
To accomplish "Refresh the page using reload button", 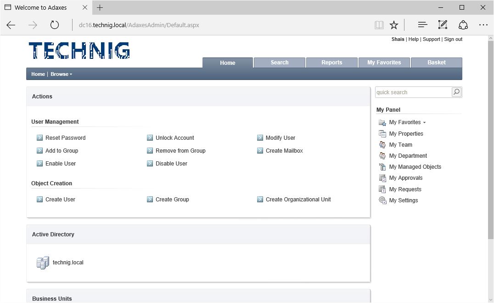I will tap(55, 25).
